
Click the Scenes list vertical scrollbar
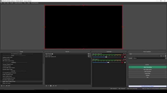pyautogui.click(x=43, y=74)
